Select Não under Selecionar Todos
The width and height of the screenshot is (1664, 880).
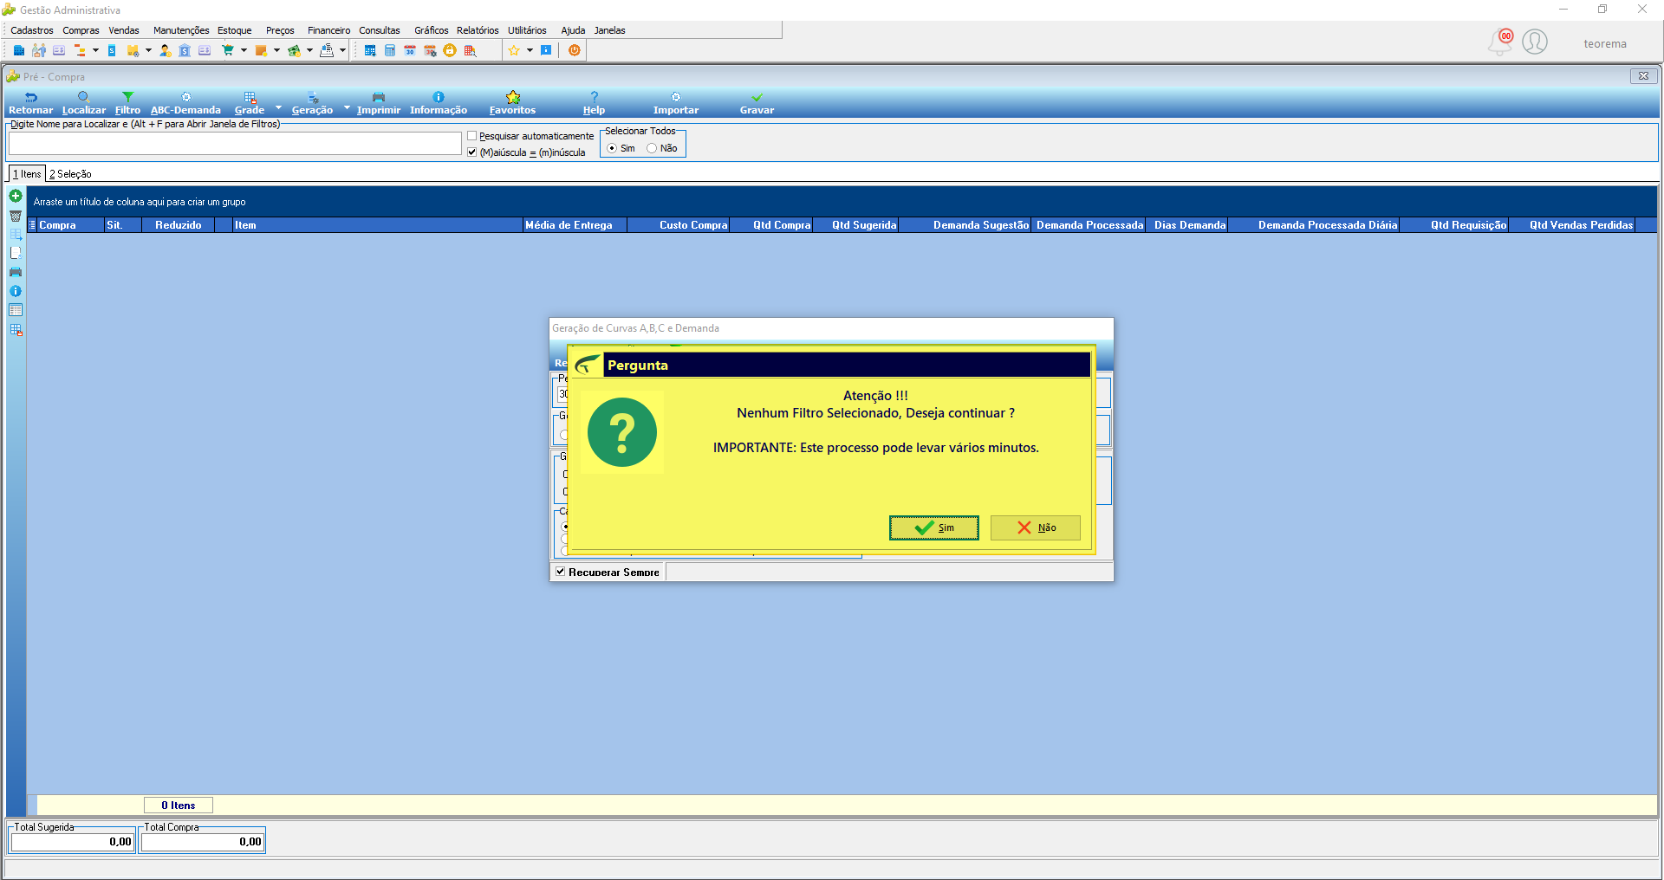coord(652,148)
